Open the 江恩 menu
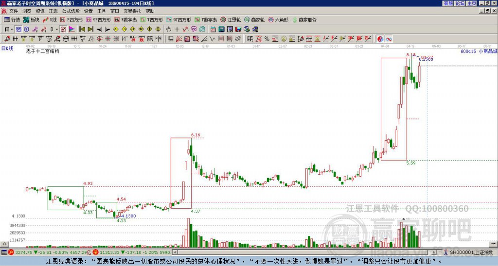This screenshot has height=266, width=498. (53, 11)
